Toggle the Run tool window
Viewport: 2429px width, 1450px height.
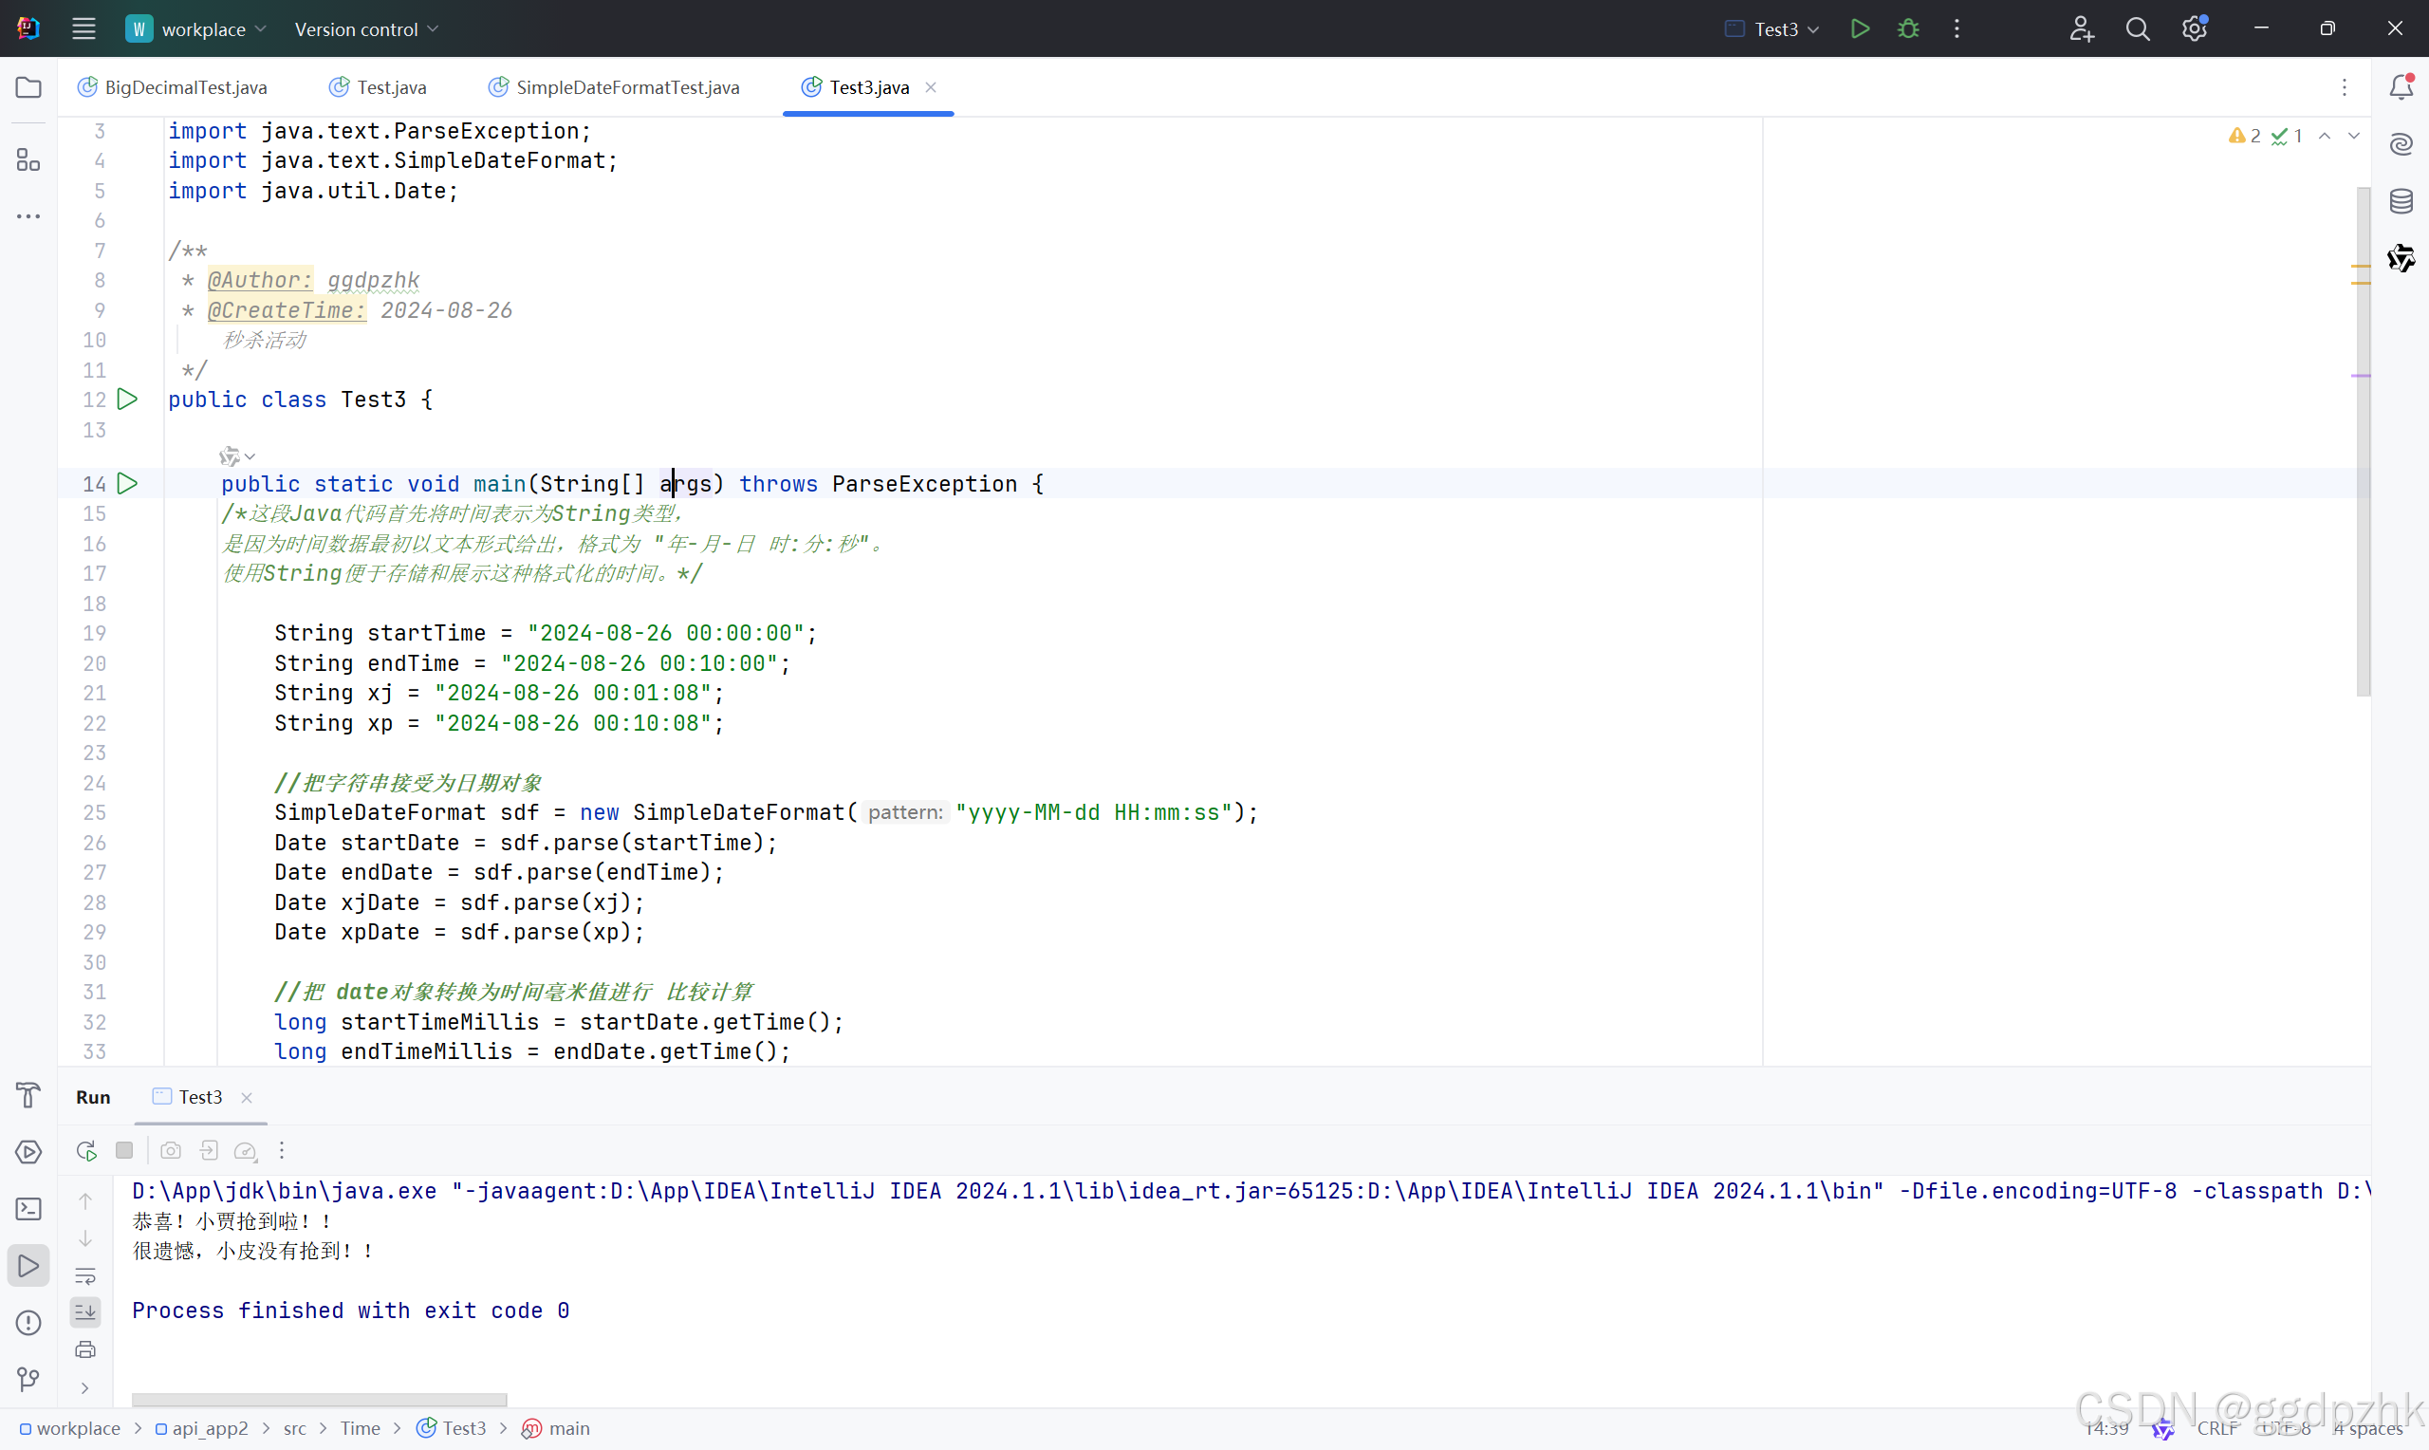[x=28, y=1265]
